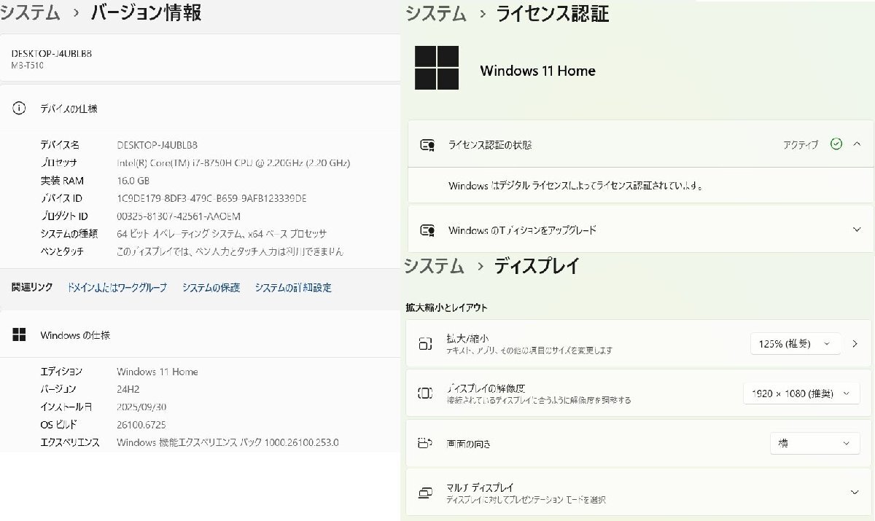
Task: Select device name value DESKTOP-J4UBLB8 in specs
Action: (157, 145)
